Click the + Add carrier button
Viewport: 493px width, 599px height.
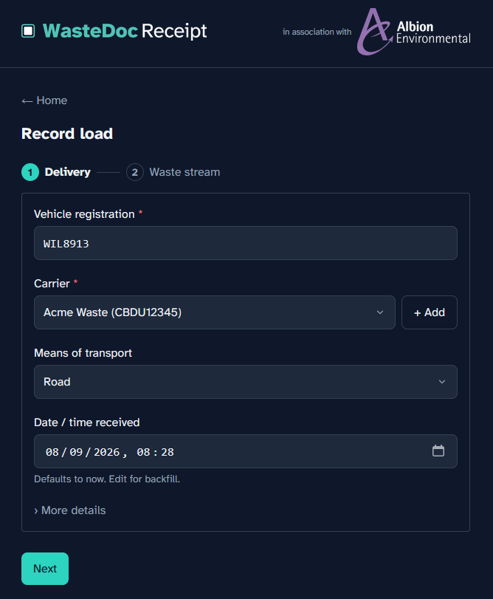pos(430,312)
